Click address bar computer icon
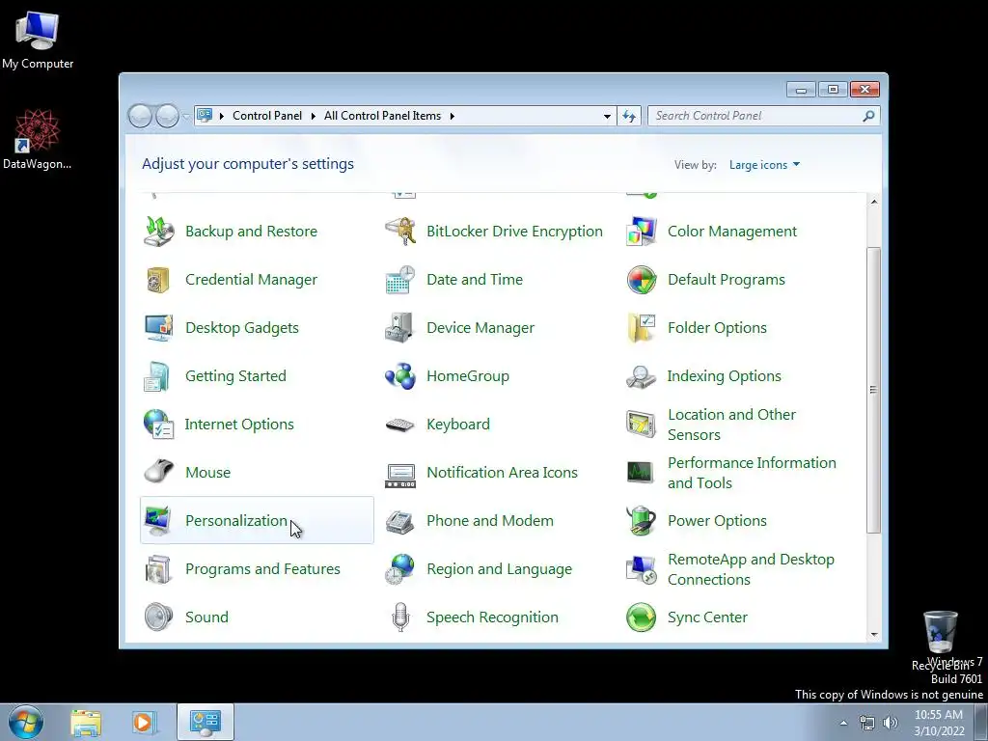The image size is (988, 741). 205,116
